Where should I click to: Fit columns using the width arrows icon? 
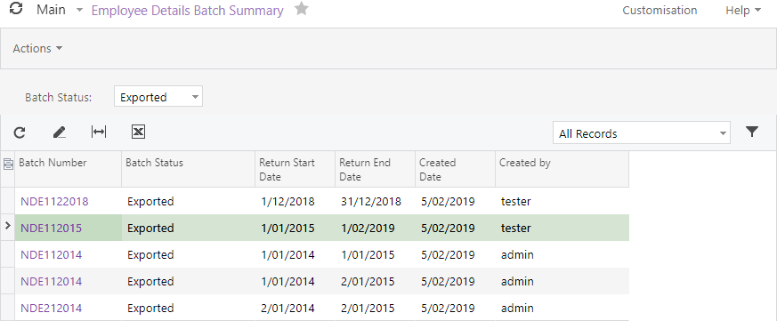pyautogui.click(x=99, y=132)
